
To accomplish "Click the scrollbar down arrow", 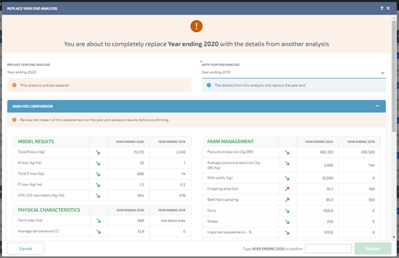I will (394, 237).
